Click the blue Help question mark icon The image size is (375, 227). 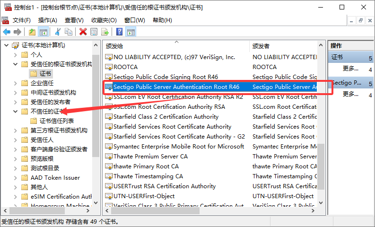[x=119, y=32]
